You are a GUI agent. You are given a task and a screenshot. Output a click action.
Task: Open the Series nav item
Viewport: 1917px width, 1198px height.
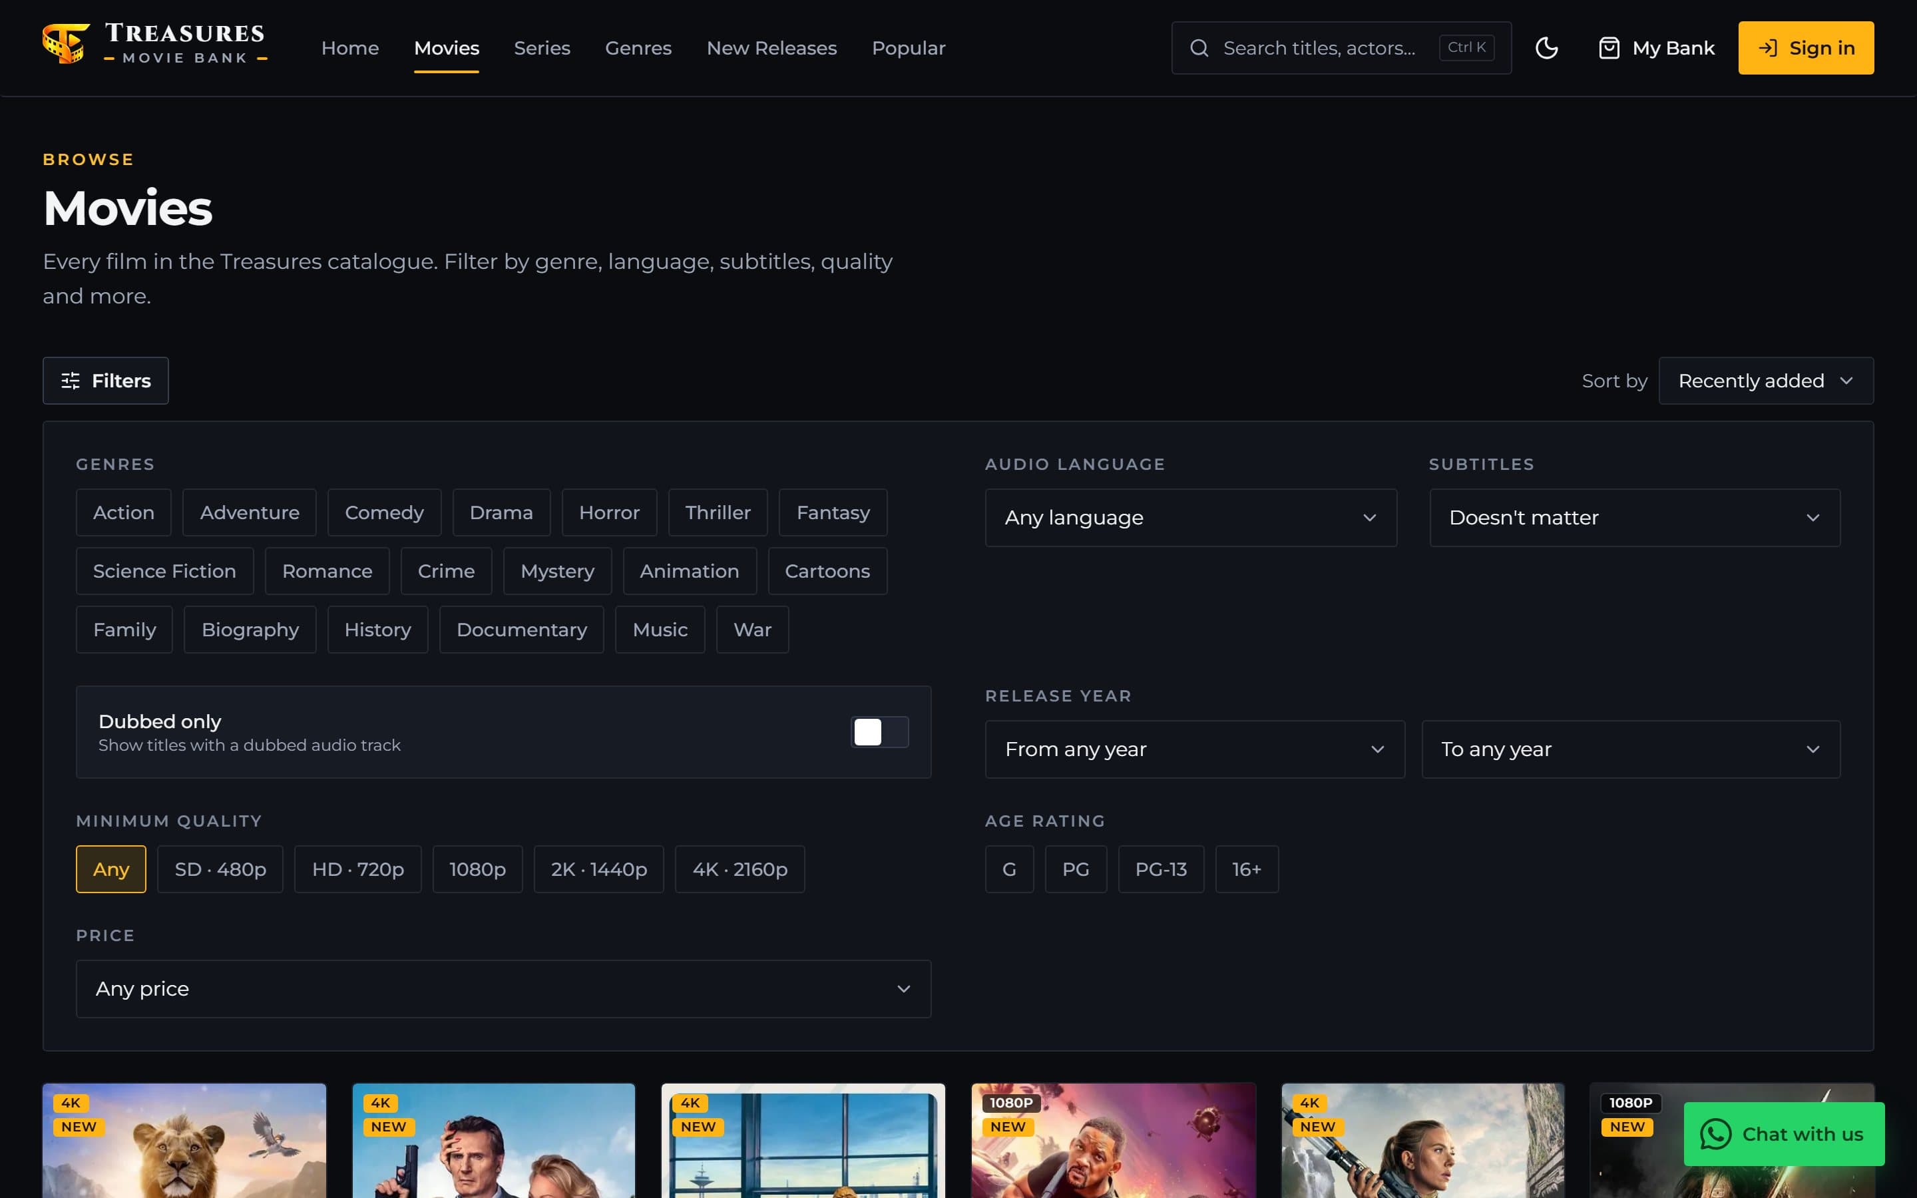click(x=542, y=49)
